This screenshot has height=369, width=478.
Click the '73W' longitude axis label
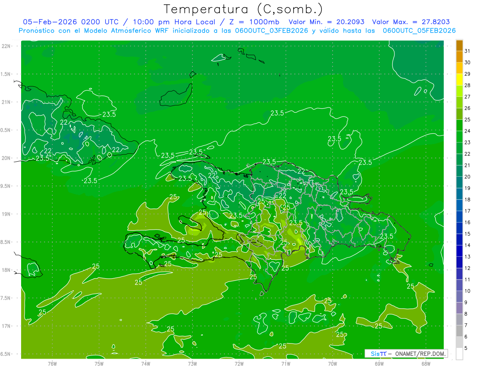click(x=192, y=364)
